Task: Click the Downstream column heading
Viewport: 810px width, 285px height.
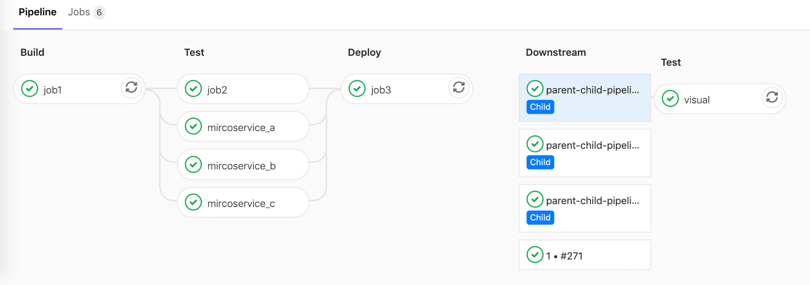Action: [556, 52]
